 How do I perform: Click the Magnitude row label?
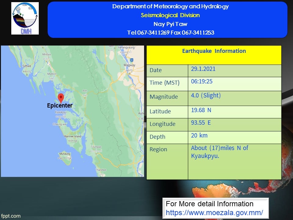tap(164, 97)
